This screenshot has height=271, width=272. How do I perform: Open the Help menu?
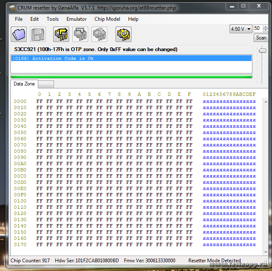pyautogui.click(x=133, y=19)
